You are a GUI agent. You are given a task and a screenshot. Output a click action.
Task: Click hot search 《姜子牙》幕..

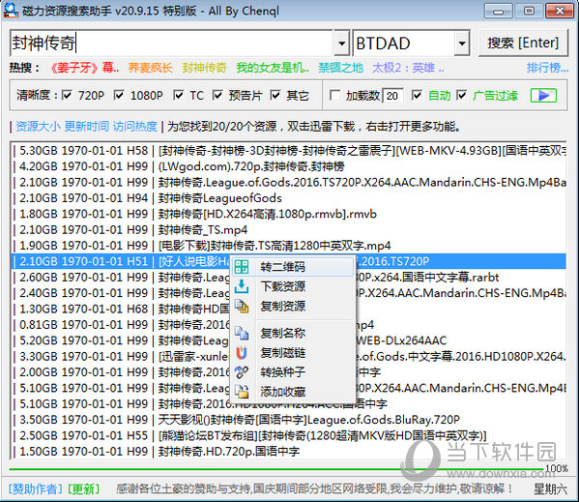pos(84,68)
